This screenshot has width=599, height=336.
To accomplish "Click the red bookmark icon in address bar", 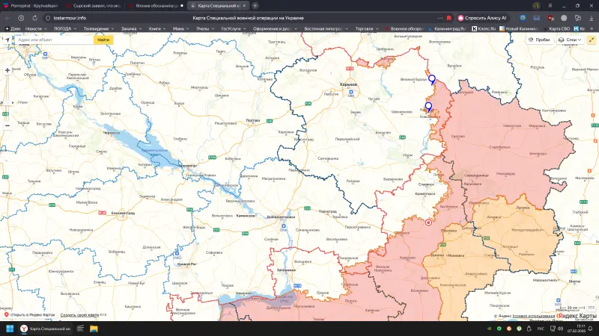I will click(x=449, y=16).
